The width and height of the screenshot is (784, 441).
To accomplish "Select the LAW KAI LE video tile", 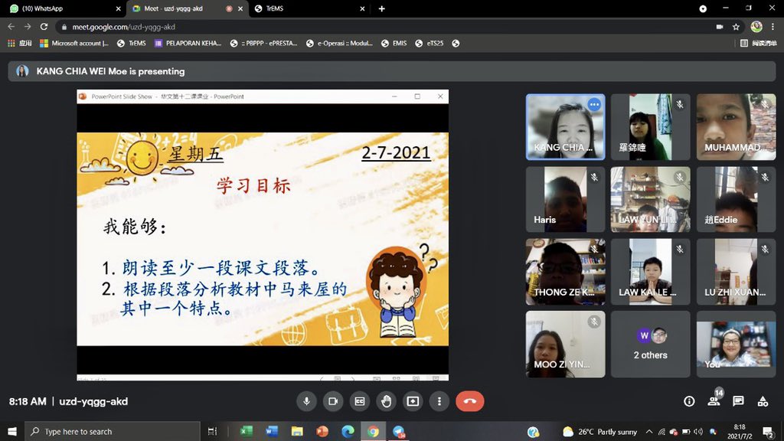I will click(651, 272).
